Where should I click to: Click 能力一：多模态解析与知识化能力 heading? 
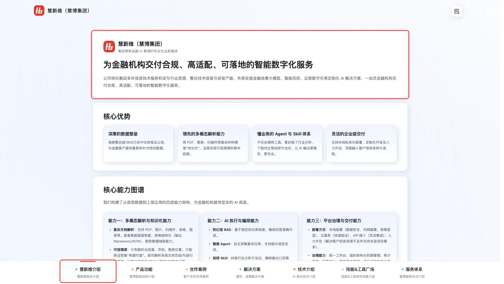coord(140,221)
